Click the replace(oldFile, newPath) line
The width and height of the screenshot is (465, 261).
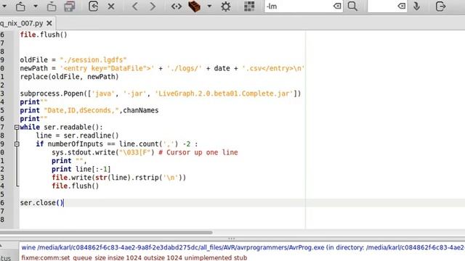69,77
